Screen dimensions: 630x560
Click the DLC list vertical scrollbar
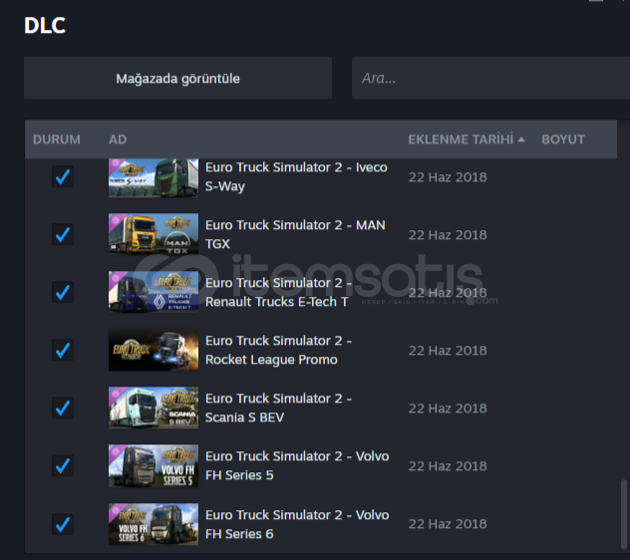pos(624,514)
